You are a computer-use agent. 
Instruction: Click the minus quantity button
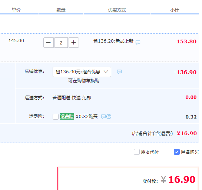[49, 43]
